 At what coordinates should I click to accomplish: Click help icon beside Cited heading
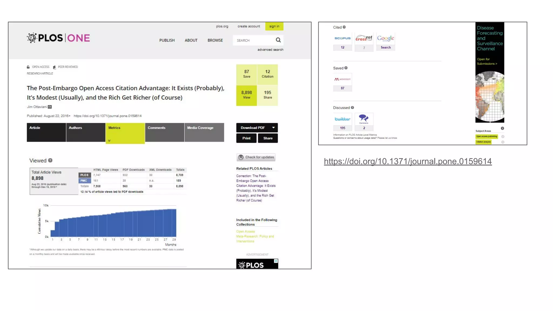pyautogui.click(x=344, y=27)
